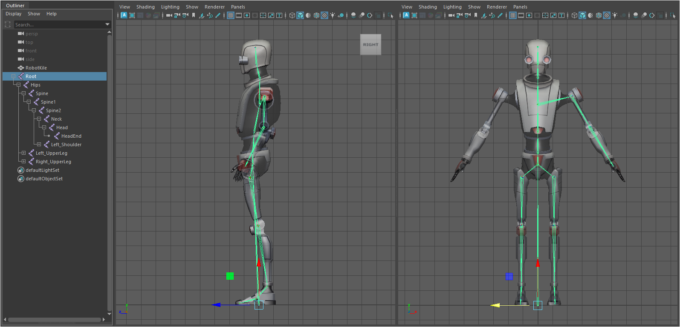Open the Outliner Display menu
The height and width of the screenshot is (327, 680).
click(x=13, y=14)
